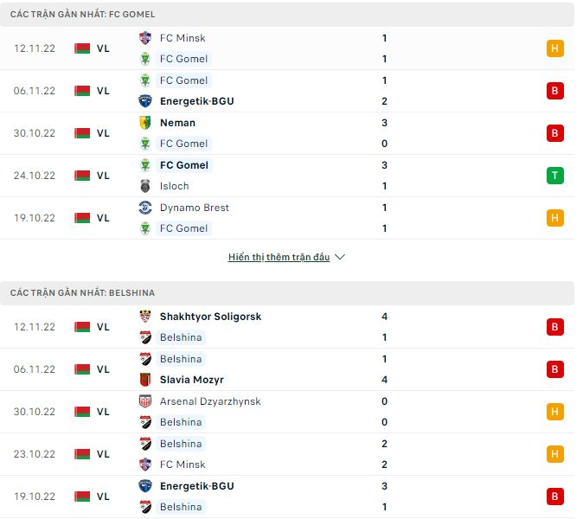The image size is (583, 519).
Task: Click the Dynamo Brest club crest
Action: coord(145,208)
